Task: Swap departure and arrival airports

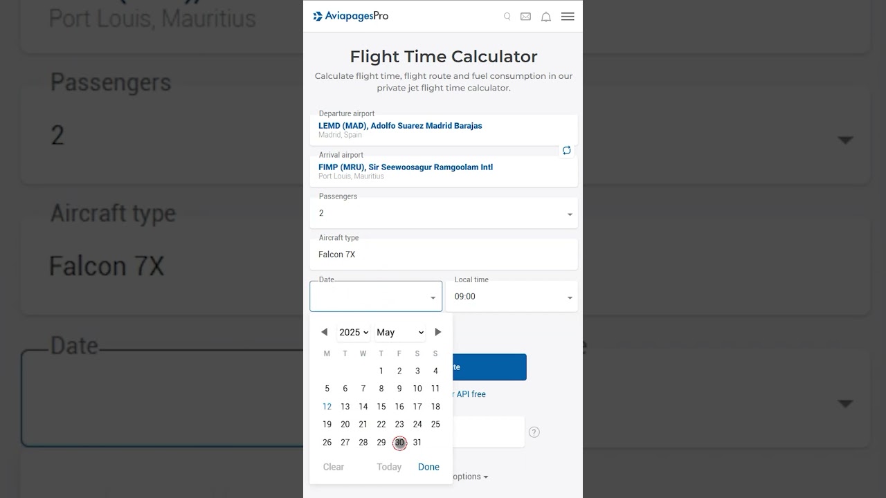Action: pos(567,150)
